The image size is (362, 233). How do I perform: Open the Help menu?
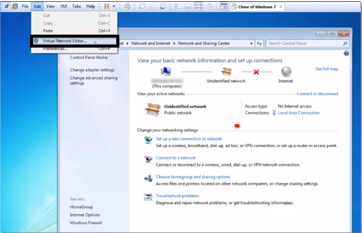tap(90, 6)
